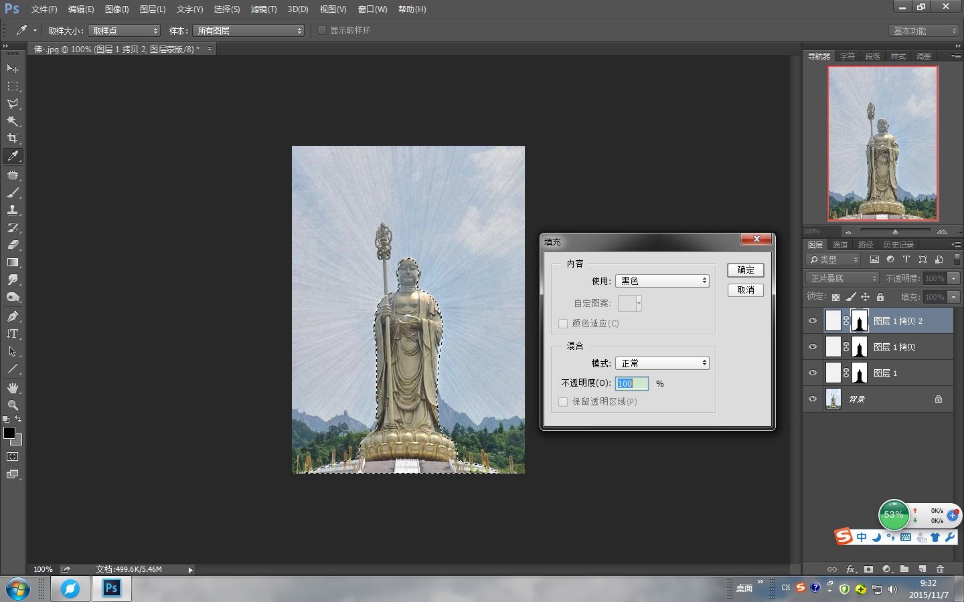Select the Rectangular Marquee tool
The image size is (964, 602).
(x=13, y=86)
